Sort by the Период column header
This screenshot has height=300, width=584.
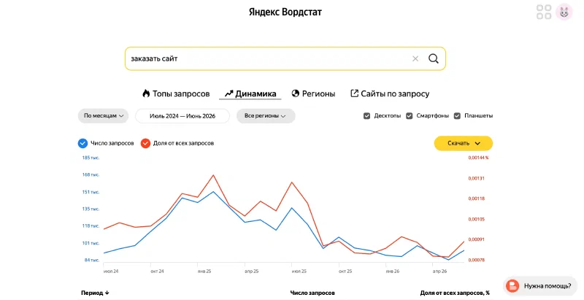95,293
